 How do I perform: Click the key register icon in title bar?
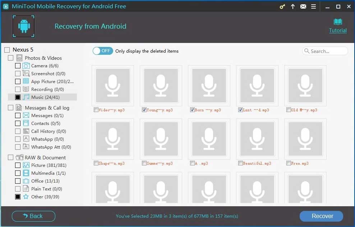pos(282,7)
